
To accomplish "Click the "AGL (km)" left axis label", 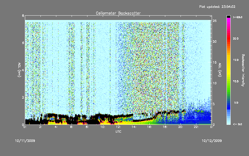I will 19,70.
